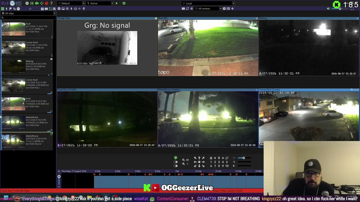Move PTZ camera up with arrow
Image resolution: width=360 pixels, height=202 pixels.
pyautogui.click(x=199, y=158)
